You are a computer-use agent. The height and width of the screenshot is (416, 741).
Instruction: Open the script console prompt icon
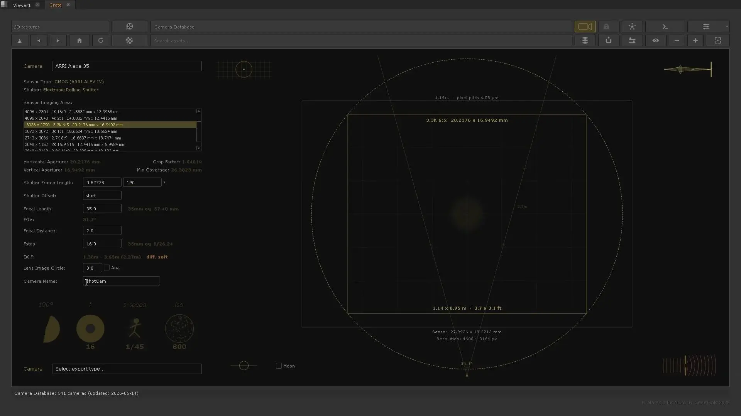(665, 27)
